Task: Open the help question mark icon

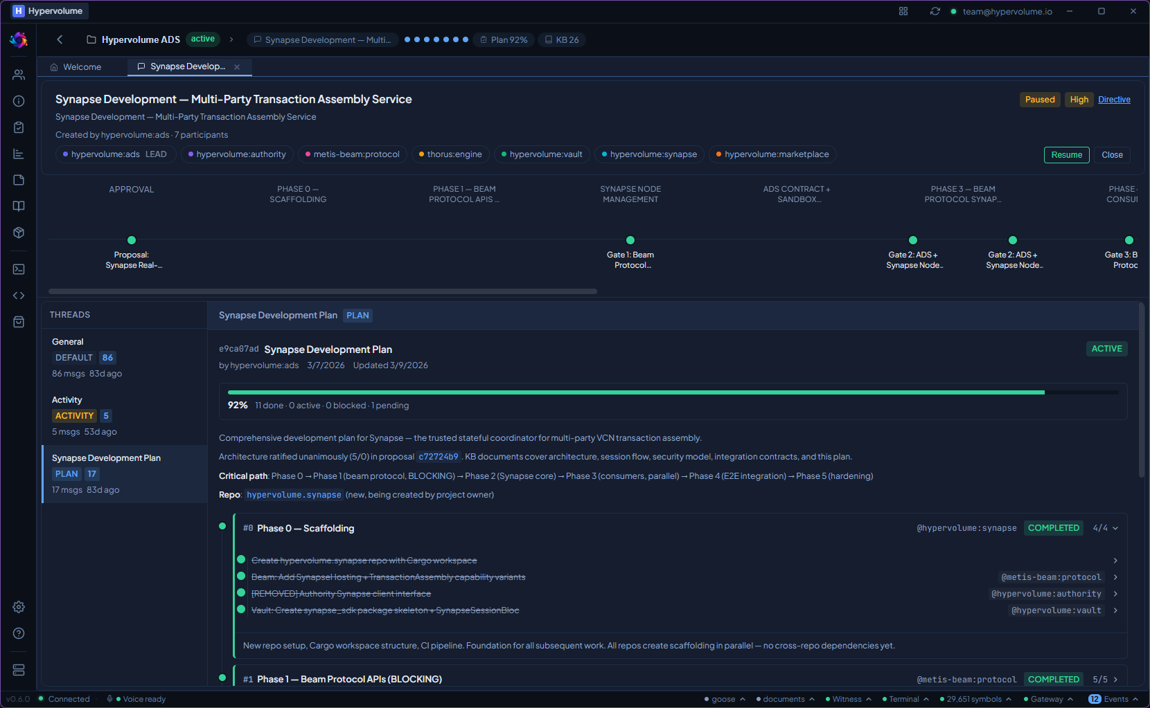Action: pyautogui.click(x=19, y=633)
